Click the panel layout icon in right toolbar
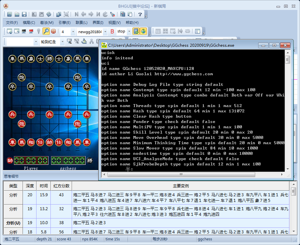 click(197, 31)
